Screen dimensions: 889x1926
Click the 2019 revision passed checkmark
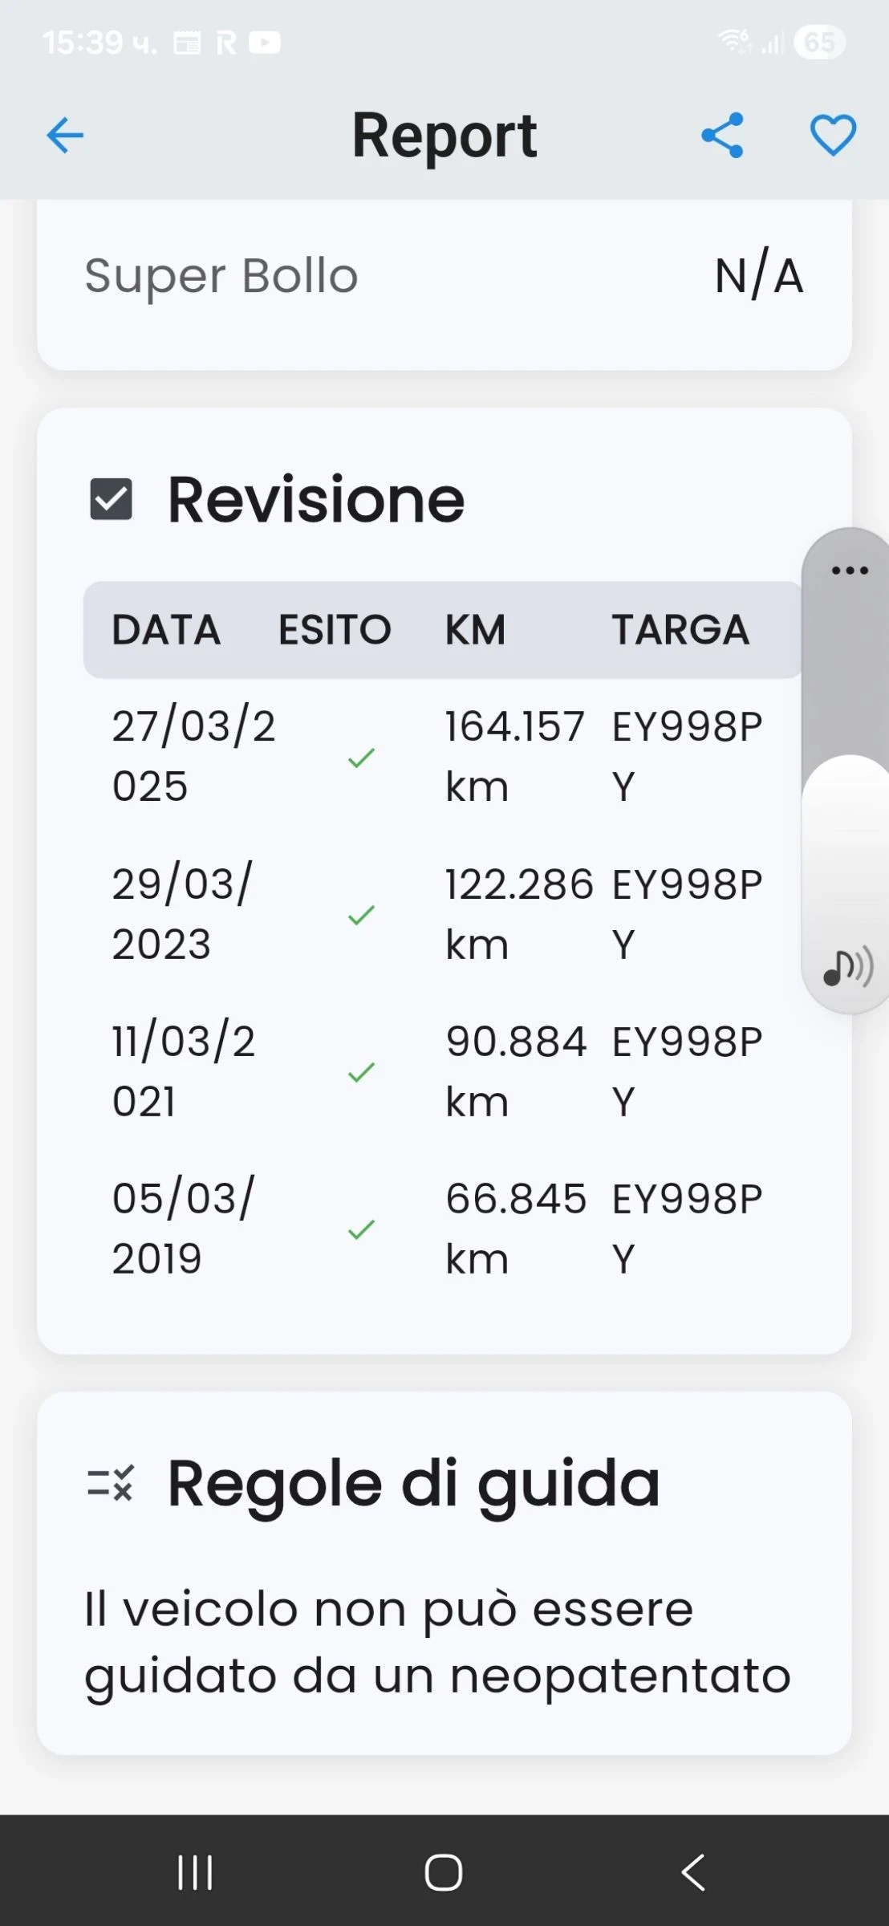(x=361, y=1229)
